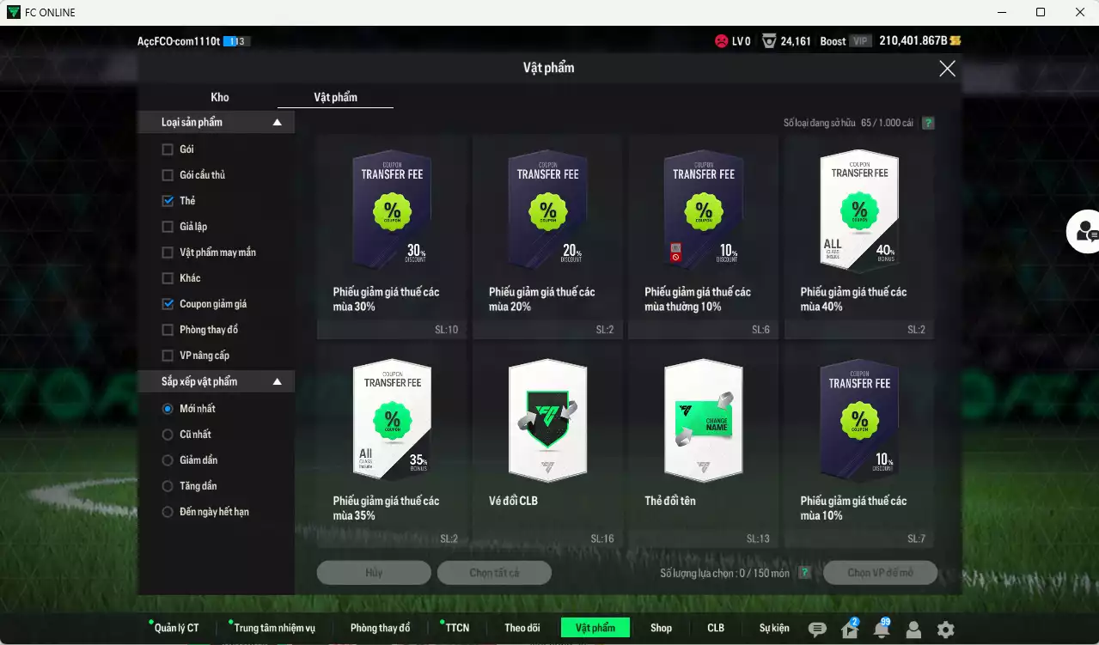
Task: Click the Chọn tất cả button
Action: 494,573
